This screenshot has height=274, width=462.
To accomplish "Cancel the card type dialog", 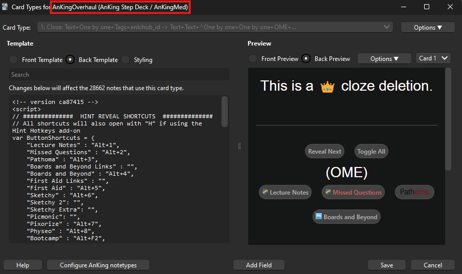I will click(432, 265).
